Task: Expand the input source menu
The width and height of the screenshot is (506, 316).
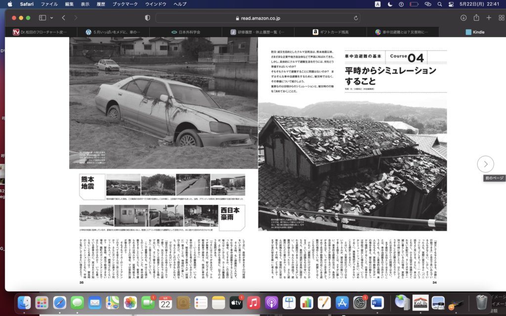Action: (x=378, y=4)
